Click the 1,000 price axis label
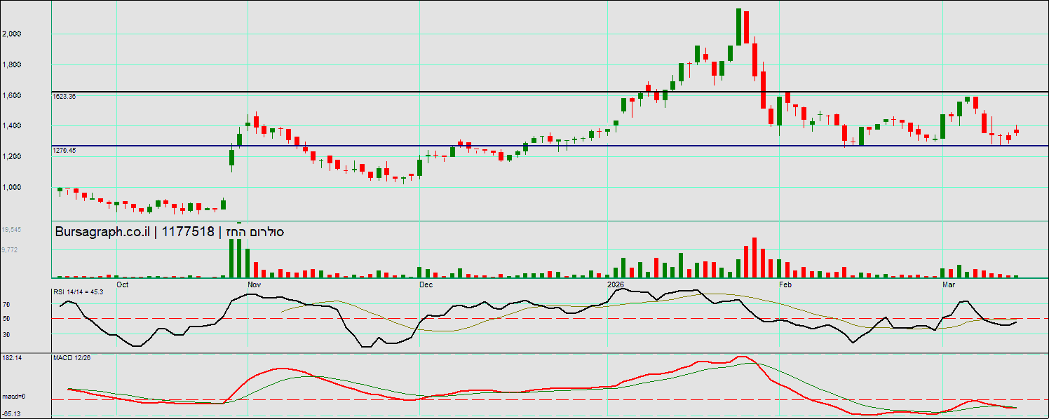 pos(12,187)
